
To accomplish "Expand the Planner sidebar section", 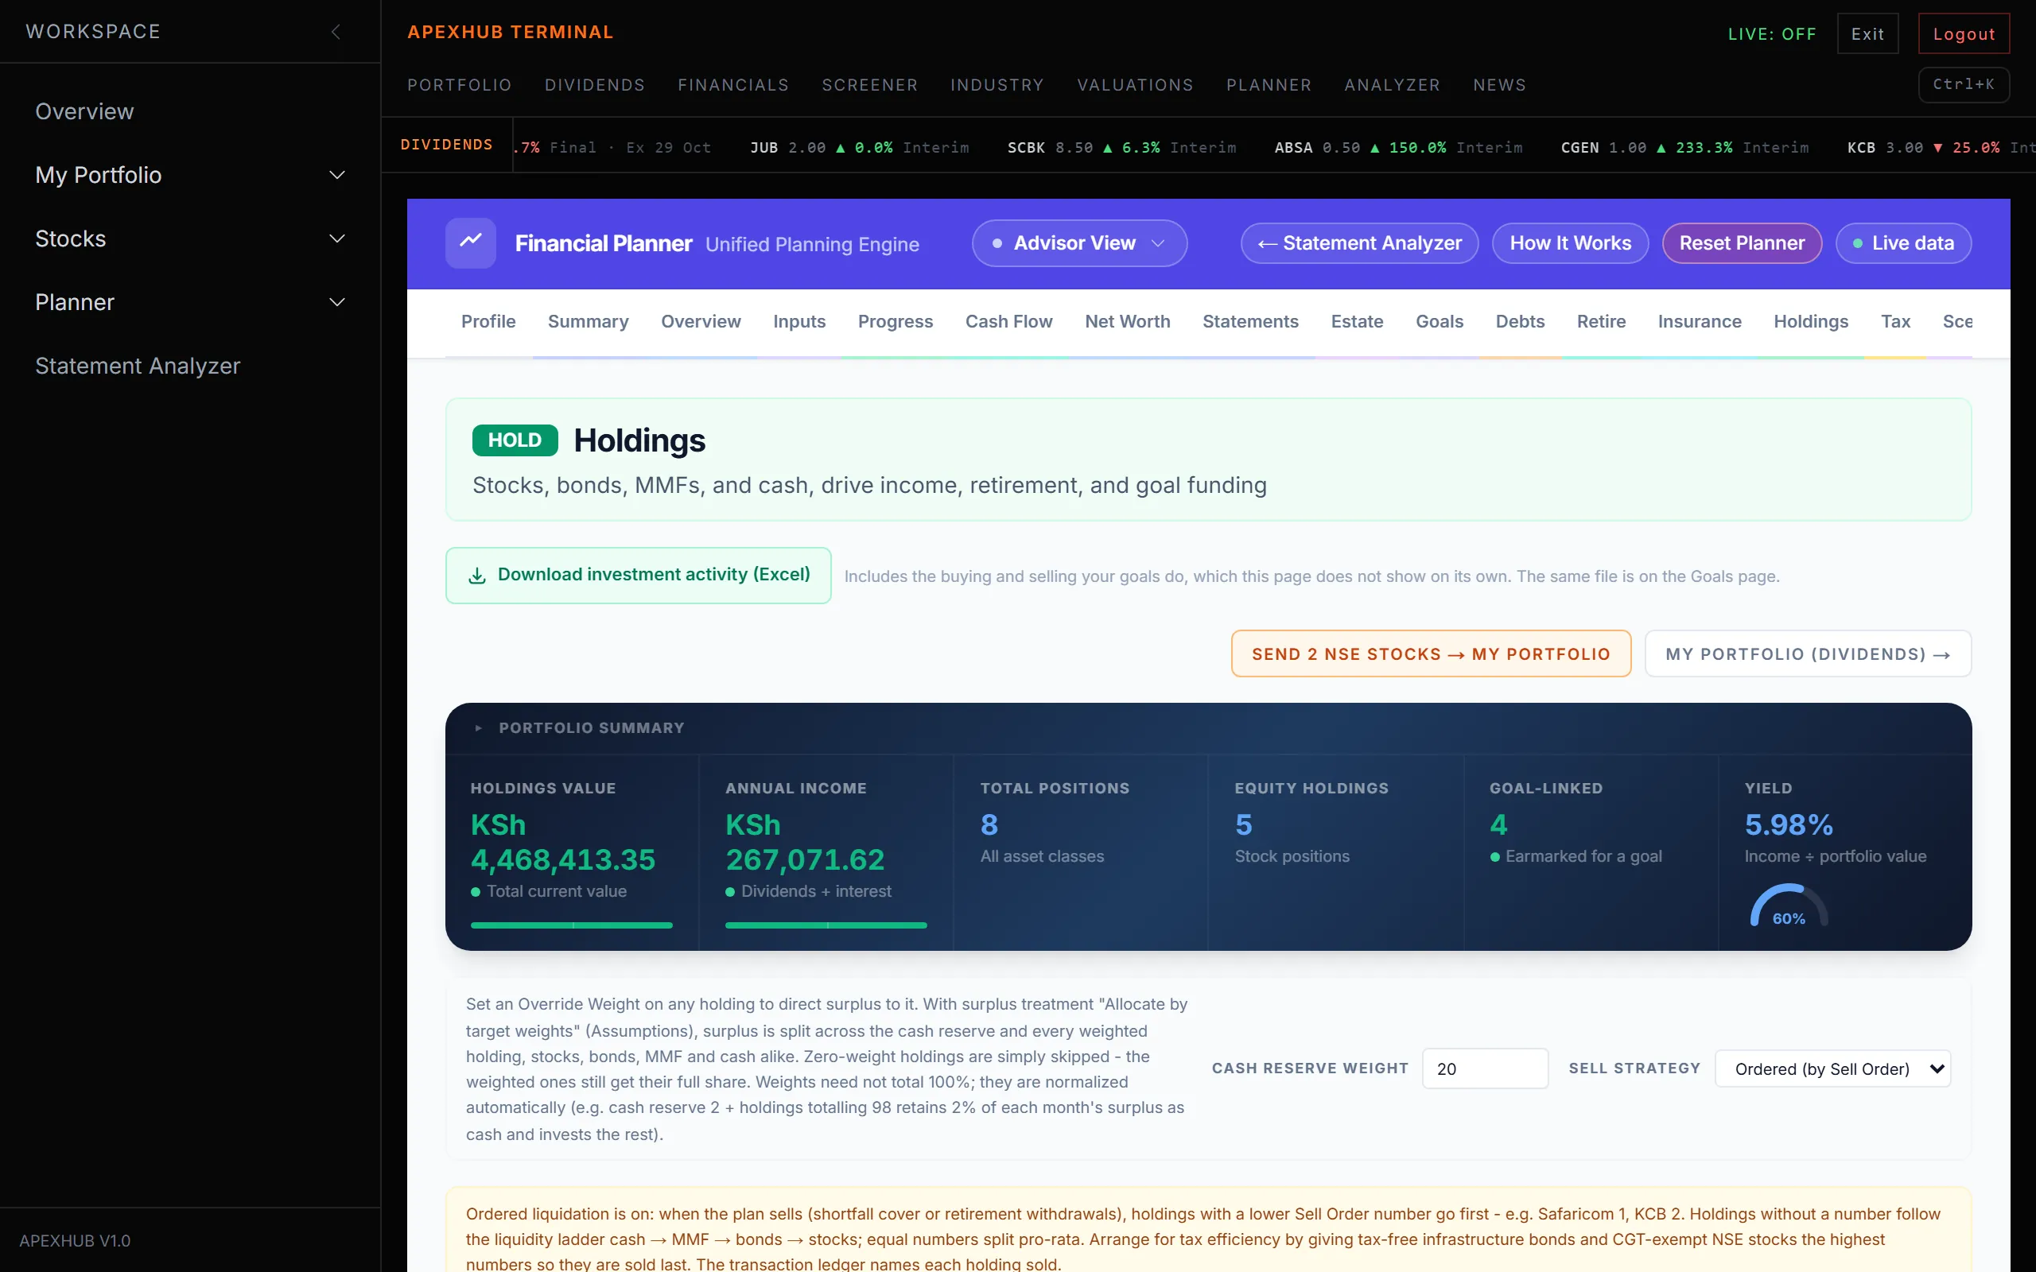I will pyautogui.click(x=190, y=302).
